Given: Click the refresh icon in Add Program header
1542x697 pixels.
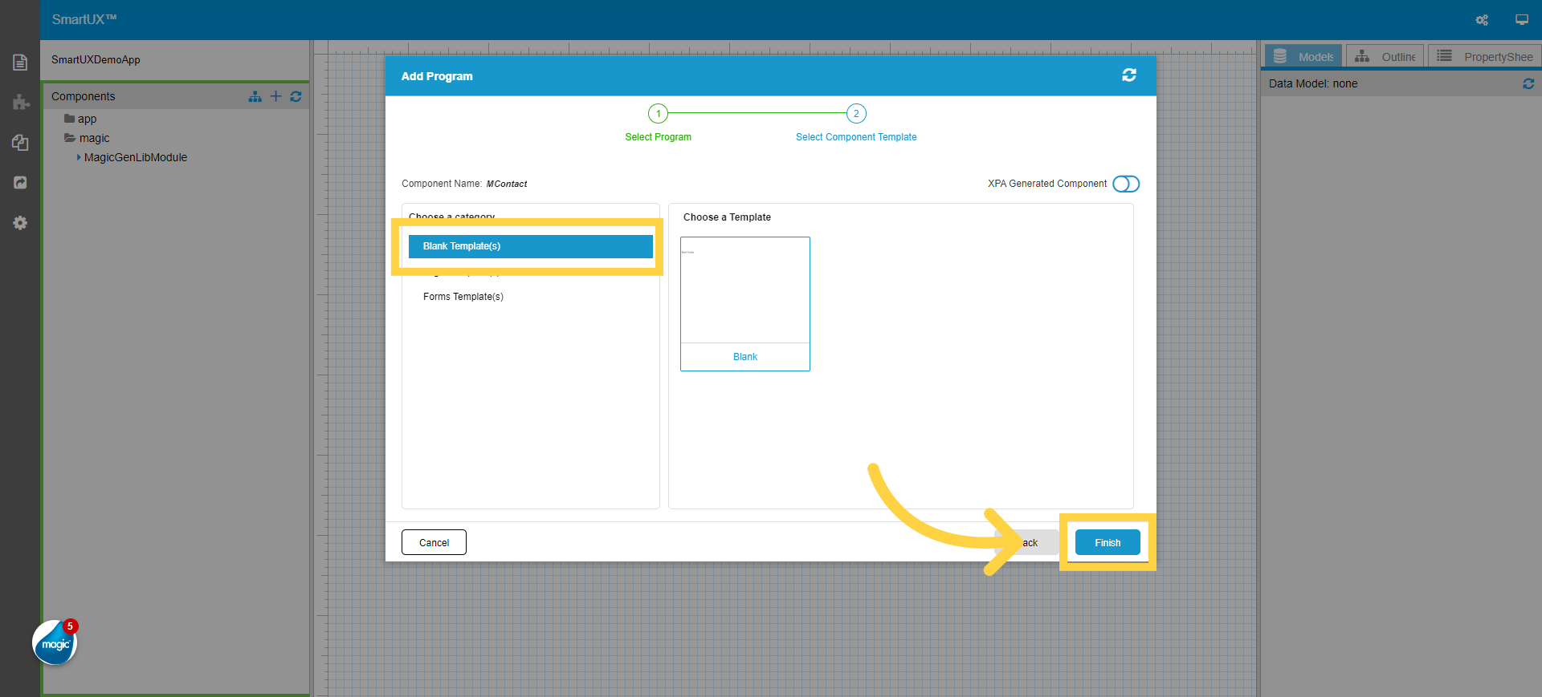Looking at the screenshot, I should (1129, 75).
